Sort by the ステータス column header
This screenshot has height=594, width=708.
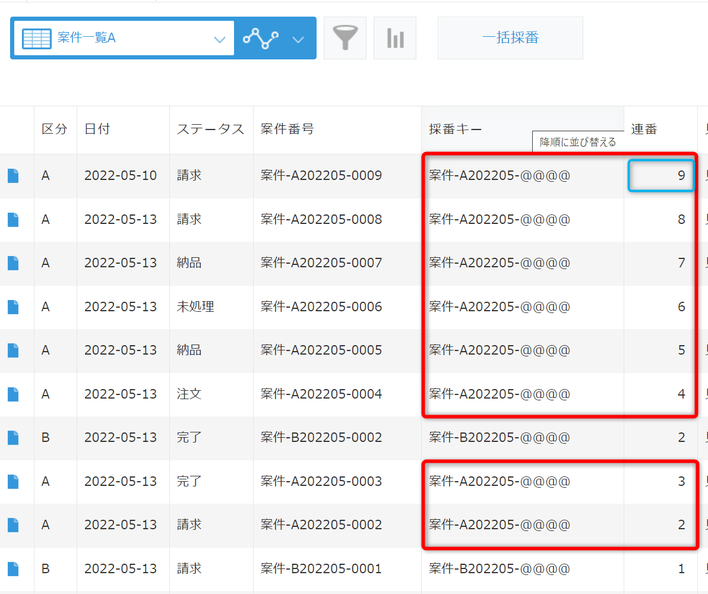coord(210,129)
